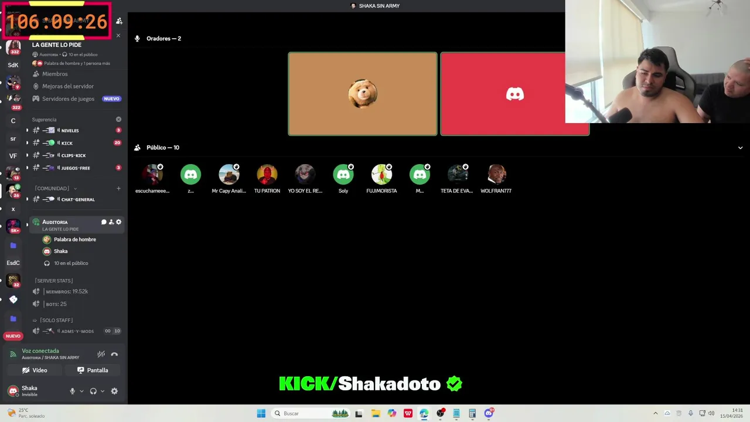Open Discord from the taskbar
750x422 pixels.
click(x=489, y=413)
